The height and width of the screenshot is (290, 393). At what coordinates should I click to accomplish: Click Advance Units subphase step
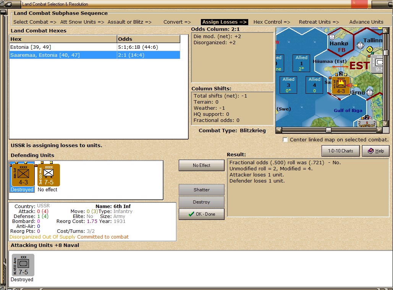pyautogui.click(x=366, y=22)
